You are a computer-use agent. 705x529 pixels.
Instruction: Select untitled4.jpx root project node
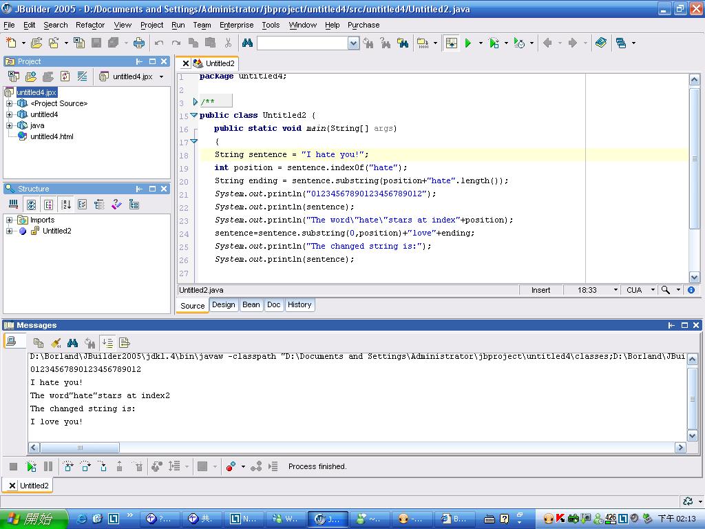pos(37,92)
